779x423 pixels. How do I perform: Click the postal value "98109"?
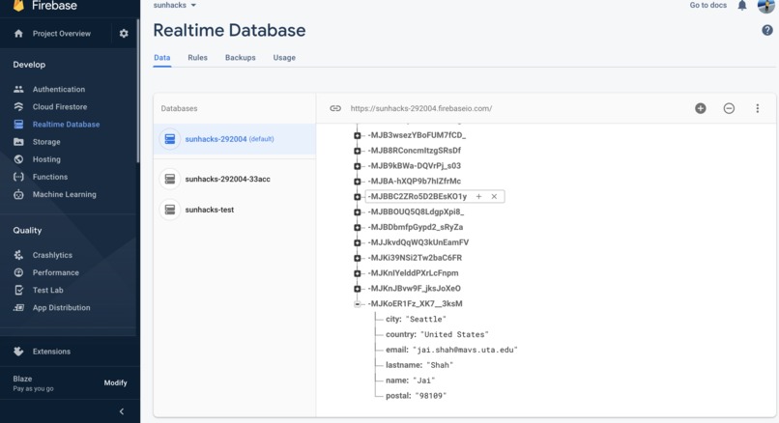[x=431, y=396]
